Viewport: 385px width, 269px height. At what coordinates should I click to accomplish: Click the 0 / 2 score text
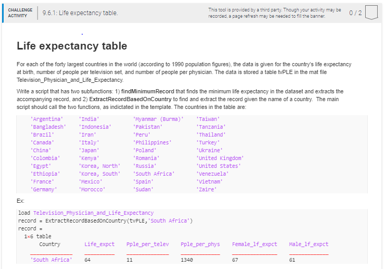pyautogui.click(x=355, y=13)
